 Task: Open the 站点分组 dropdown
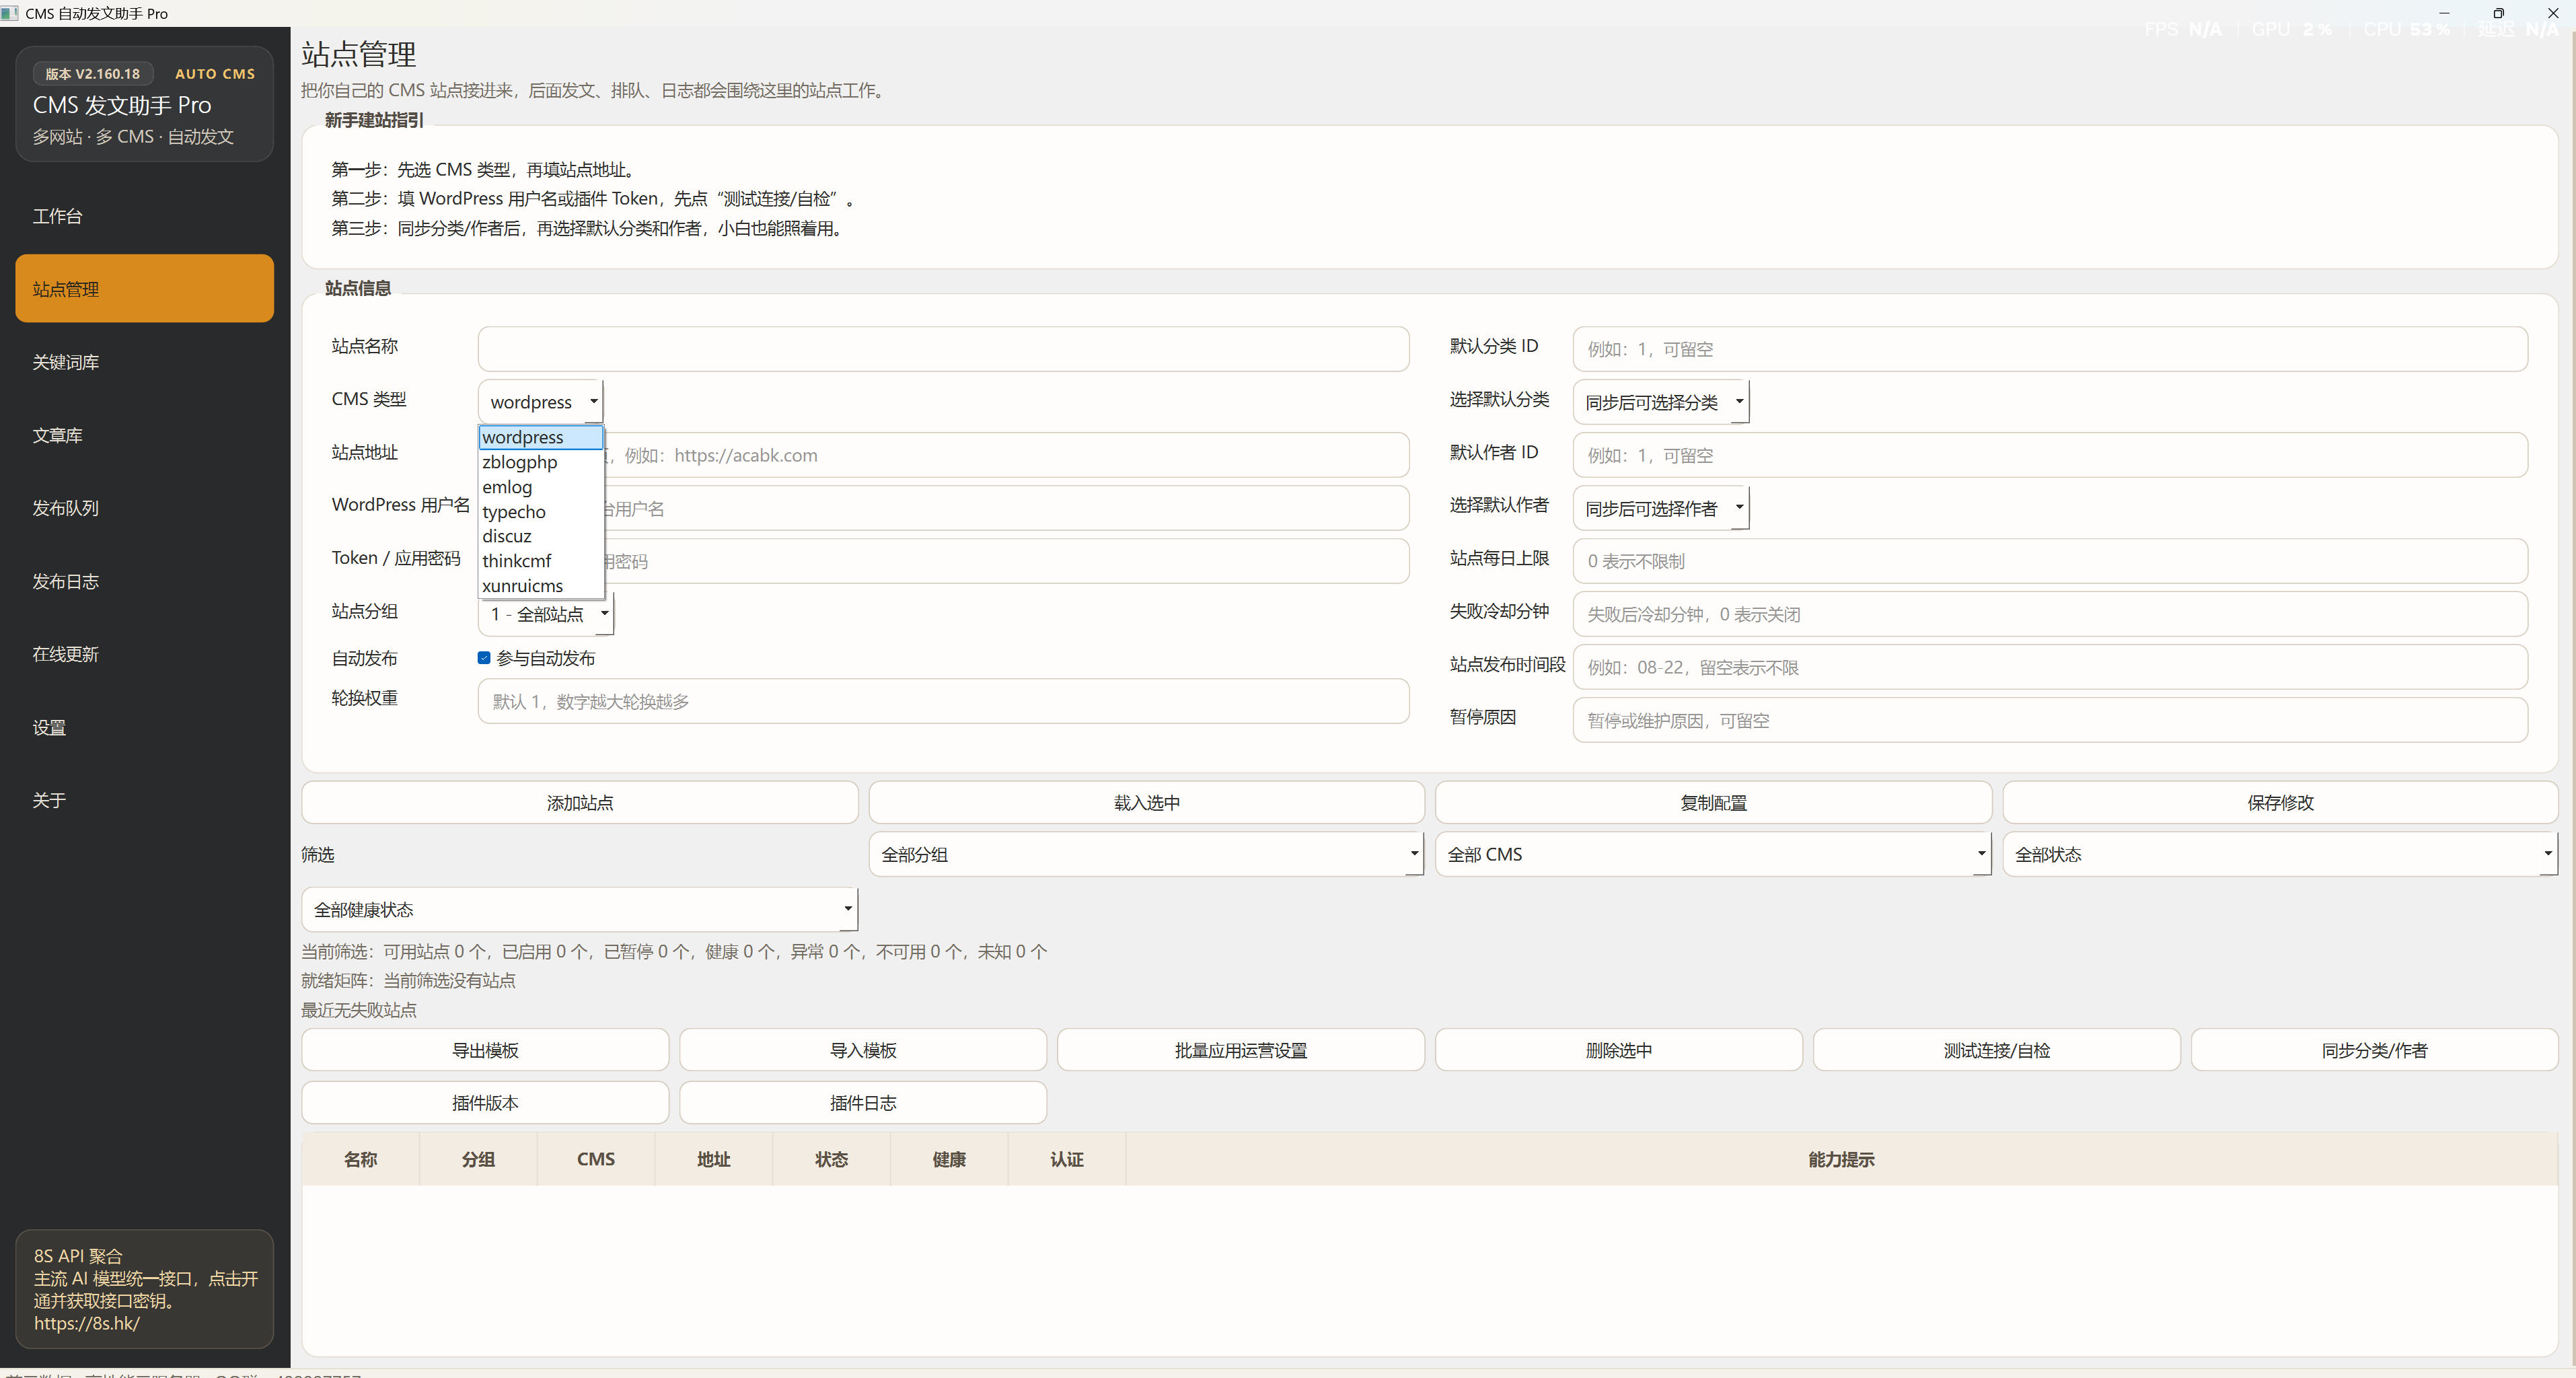point(546,614)
